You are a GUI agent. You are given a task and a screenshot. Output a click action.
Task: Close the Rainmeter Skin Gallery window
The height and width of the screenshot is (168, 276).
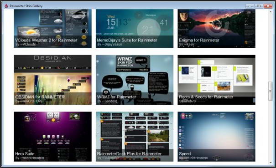pos(268,6)
